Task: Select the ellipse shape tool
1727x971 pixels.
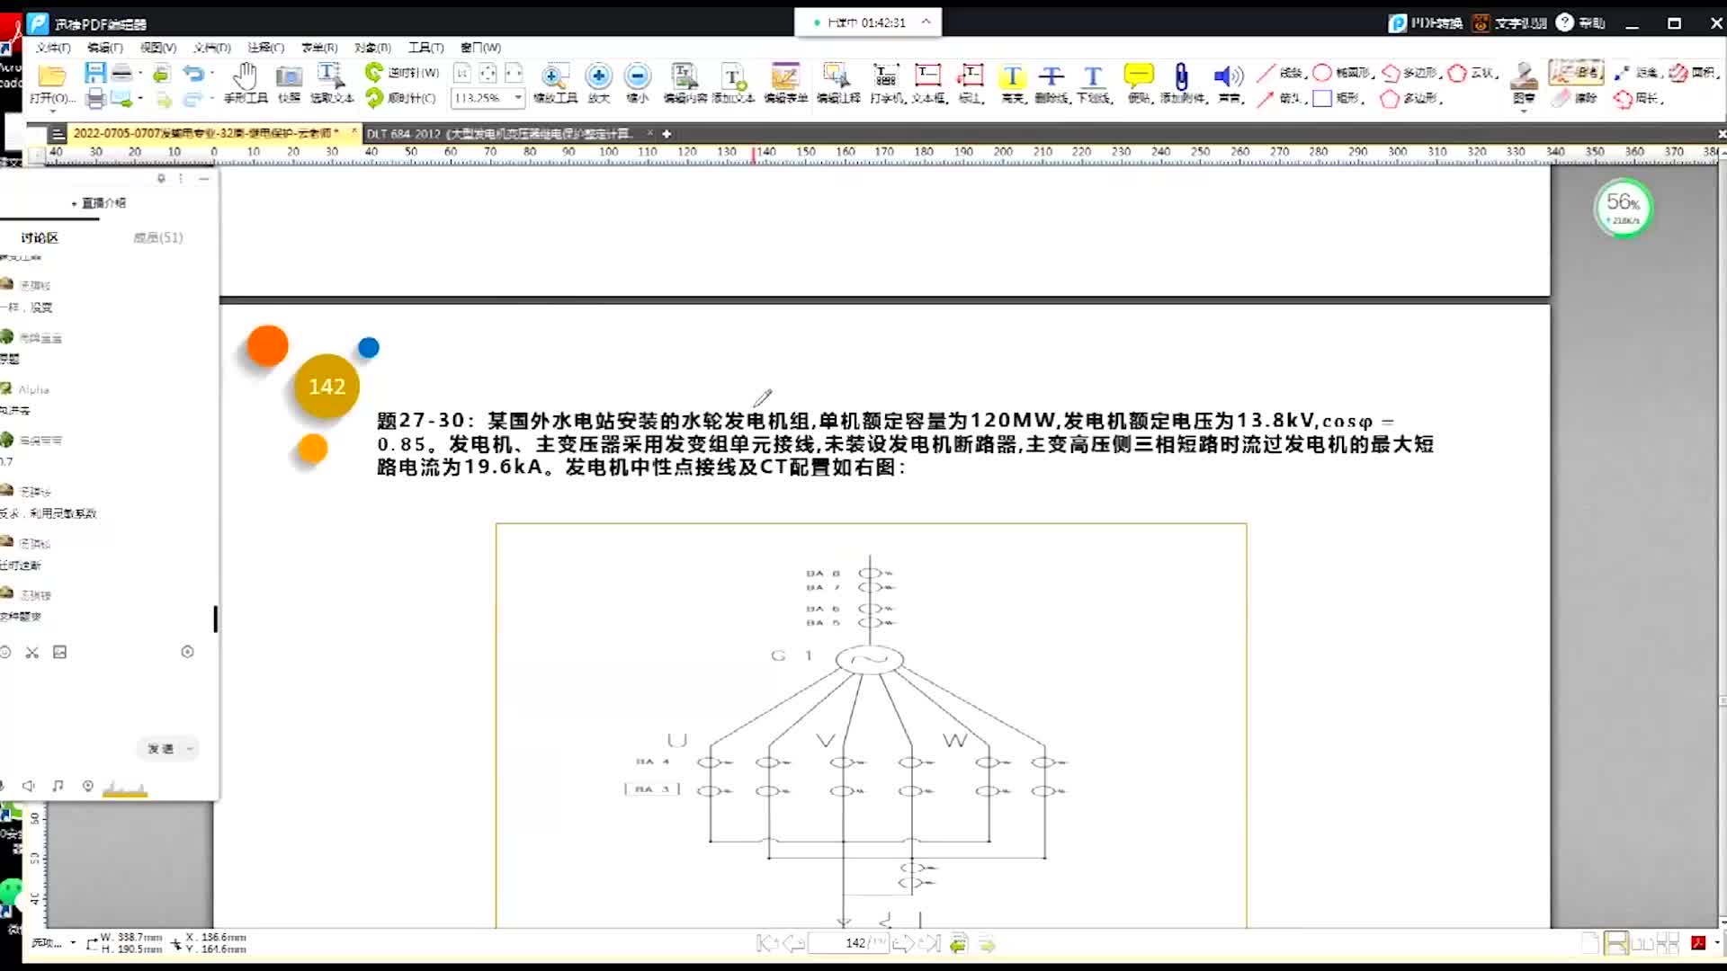Action: [x=1322, y=73]
